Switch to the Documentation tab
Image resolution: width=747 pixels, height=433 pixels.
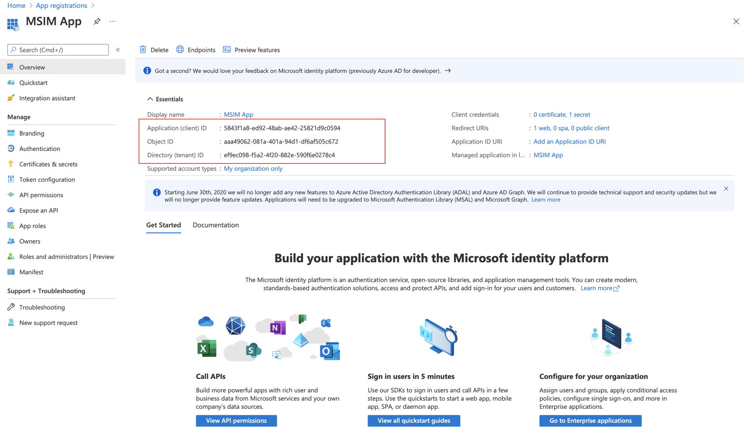pyautogui.click(x=216, y=225)
